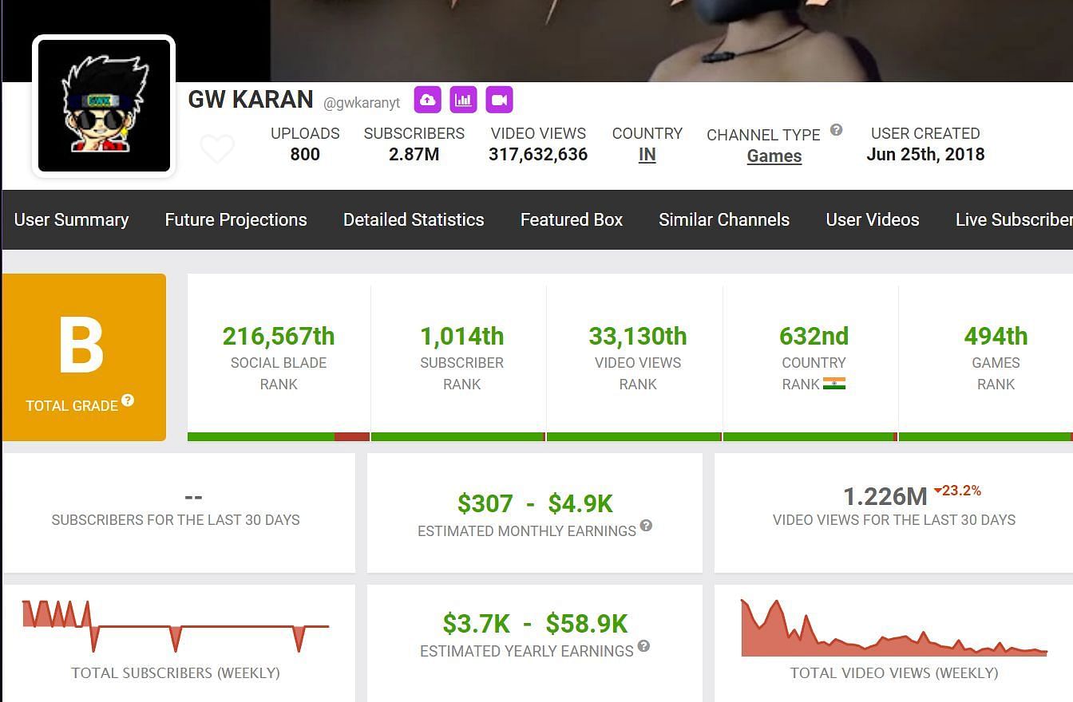Open the Live Subscriber tab
1073x702 pixels.
click(1014, 219)
